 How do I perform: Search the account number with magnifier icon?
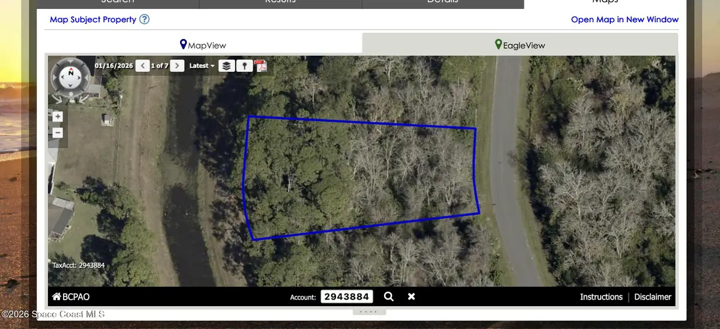pyautogui.click(x=389, y=297)
